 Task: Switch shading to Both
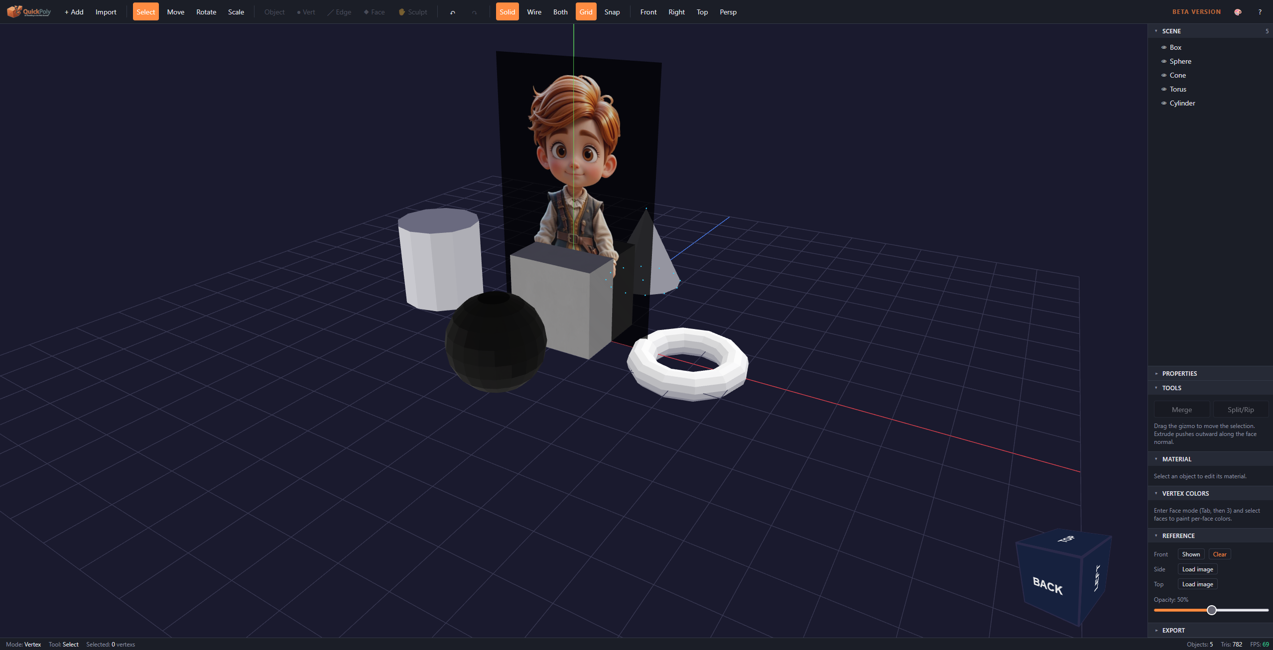[560, 12]
